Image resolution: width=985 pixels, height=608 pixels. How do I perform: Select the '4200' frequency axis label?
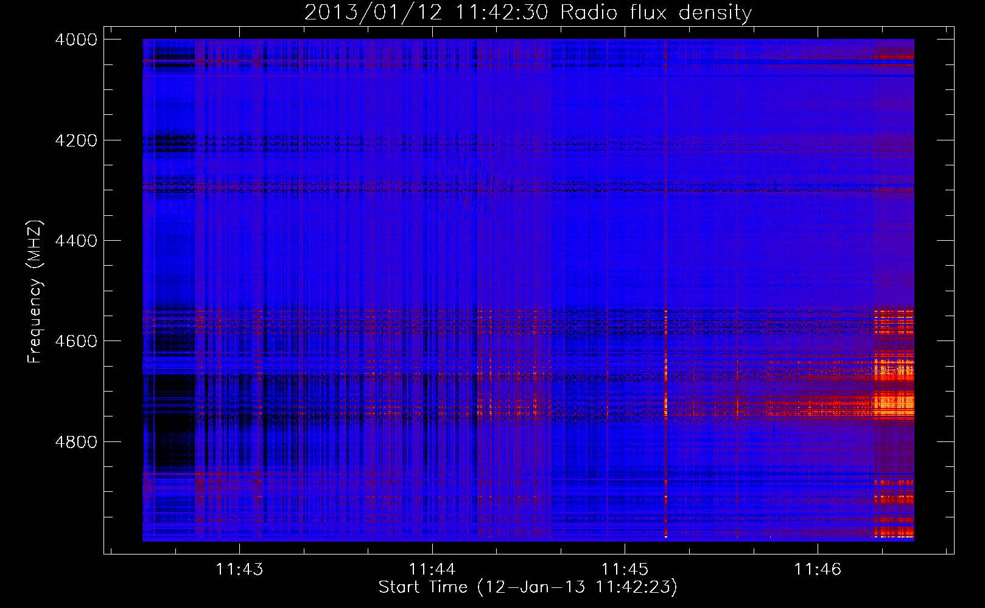76,140
